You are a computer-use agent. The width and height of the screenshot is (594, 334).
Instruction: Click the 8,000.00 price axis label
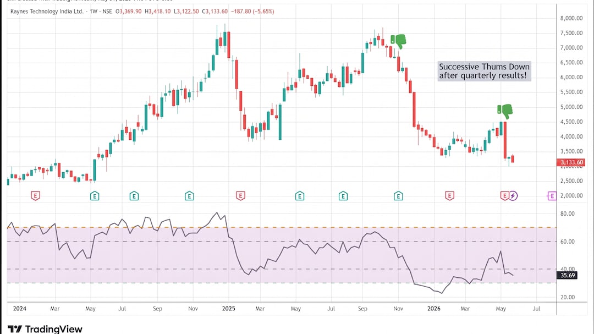[571, 18]
